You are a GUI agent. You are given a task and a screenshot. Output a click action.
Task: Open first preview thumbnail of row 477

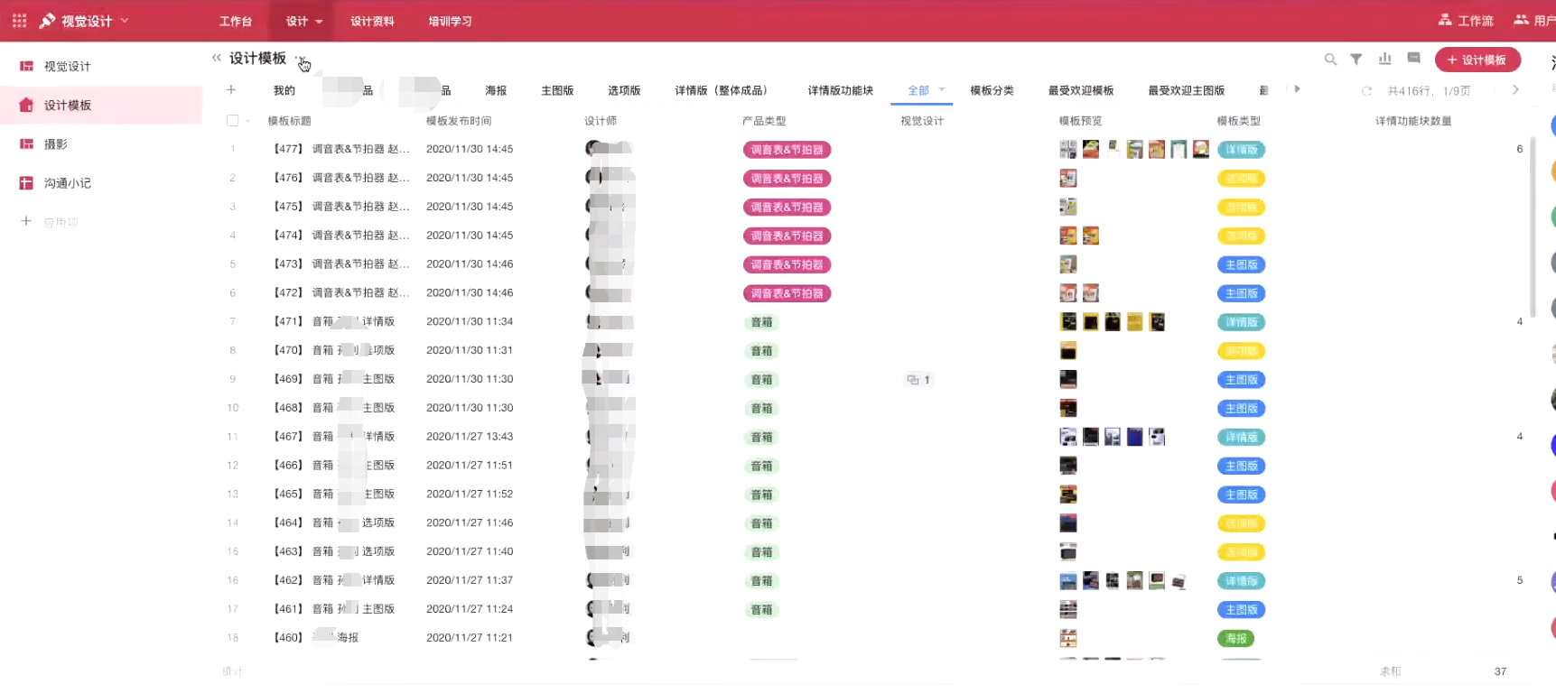pos(1067,150)
